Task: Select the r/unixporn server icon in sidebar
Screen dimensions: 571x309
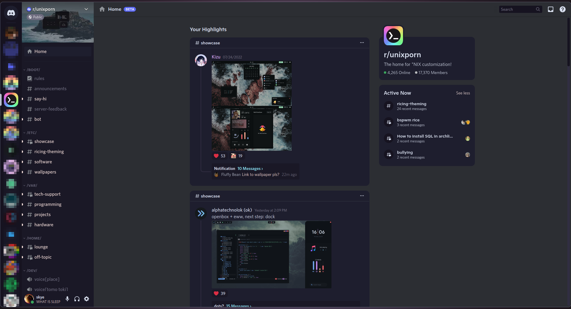Action: pos(11,100)
